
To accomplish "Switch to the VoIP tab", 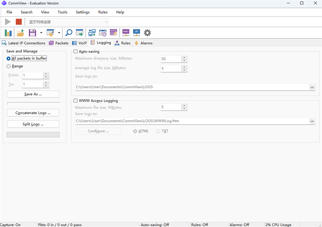I will pyautogui.click(x=79, y=43).
